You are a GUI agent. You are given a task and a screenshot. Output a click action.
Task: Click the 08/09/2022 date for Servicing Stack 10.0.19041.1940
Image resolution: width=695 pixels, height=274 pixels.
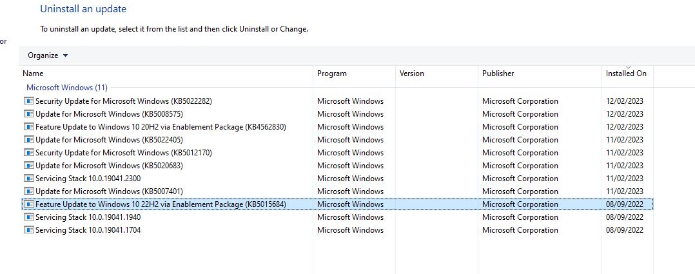tap(625, 217)
